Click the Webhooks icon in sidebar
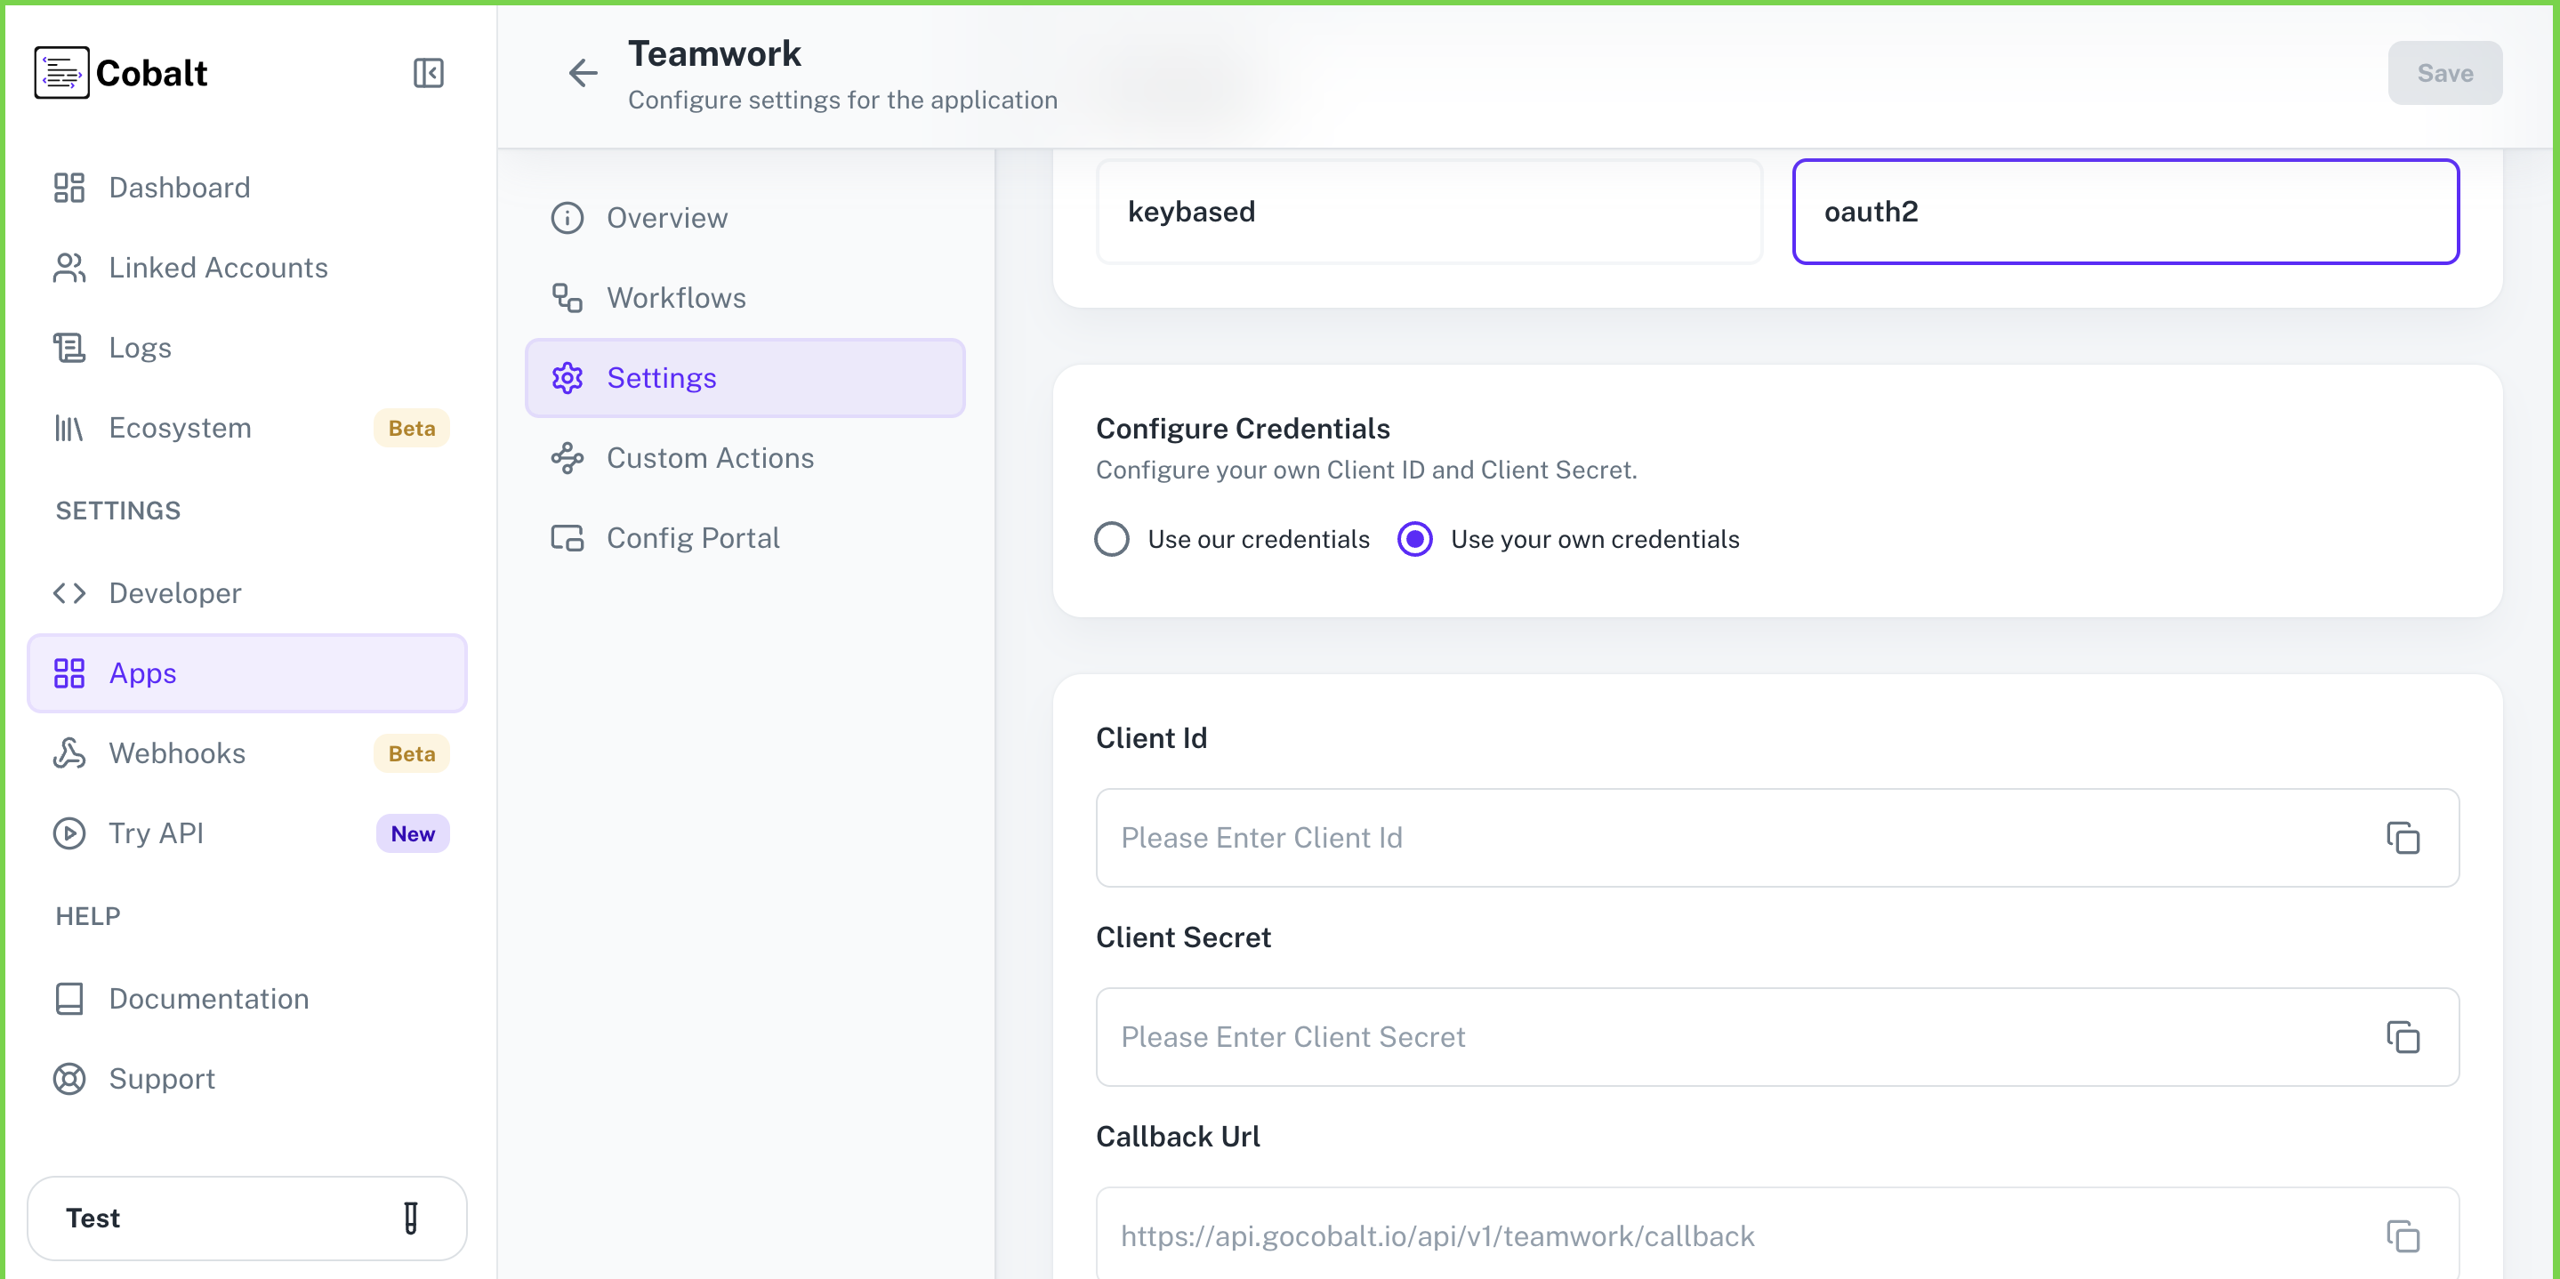Screen dimensions: 2560x1279 68,752
